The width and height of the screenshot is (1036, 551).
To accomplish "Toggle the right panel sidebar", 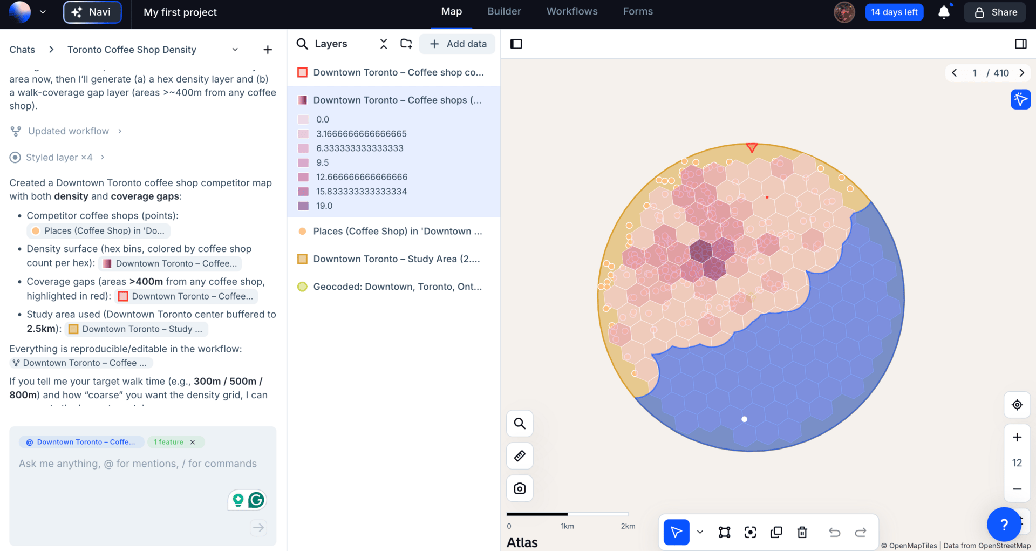I will click(1020, 44).
